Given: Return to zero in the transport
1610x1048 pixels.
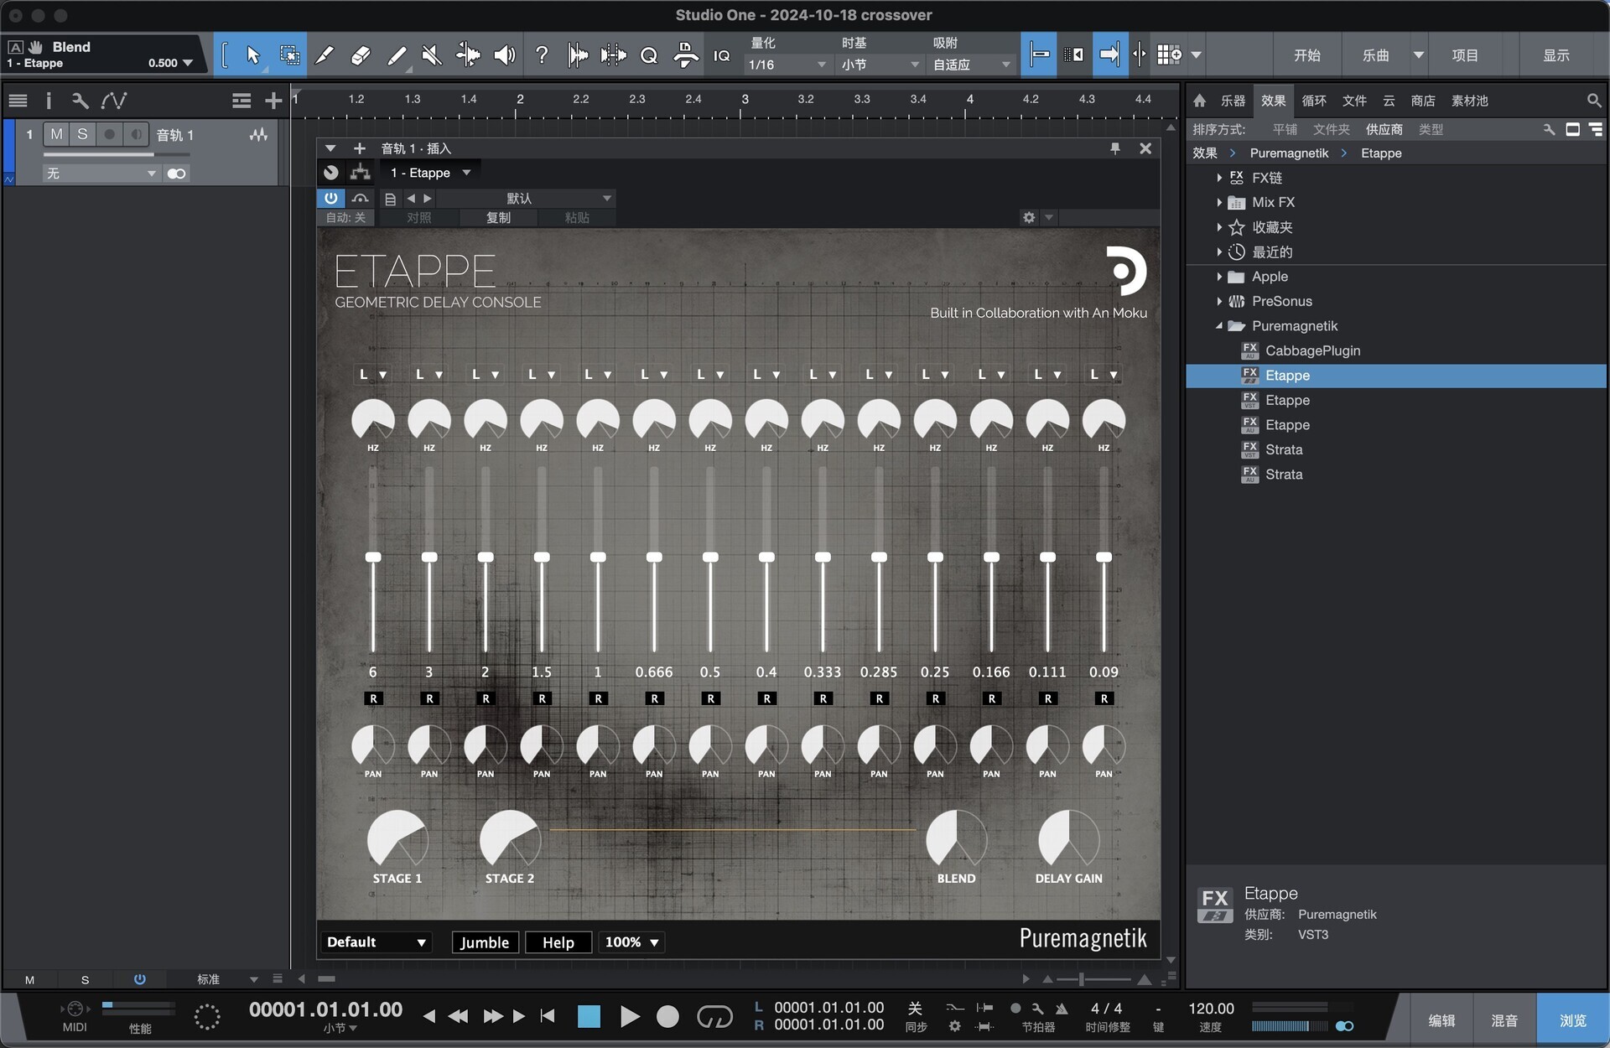Looking at the screenshot, I should click(x=548, y=1016).
